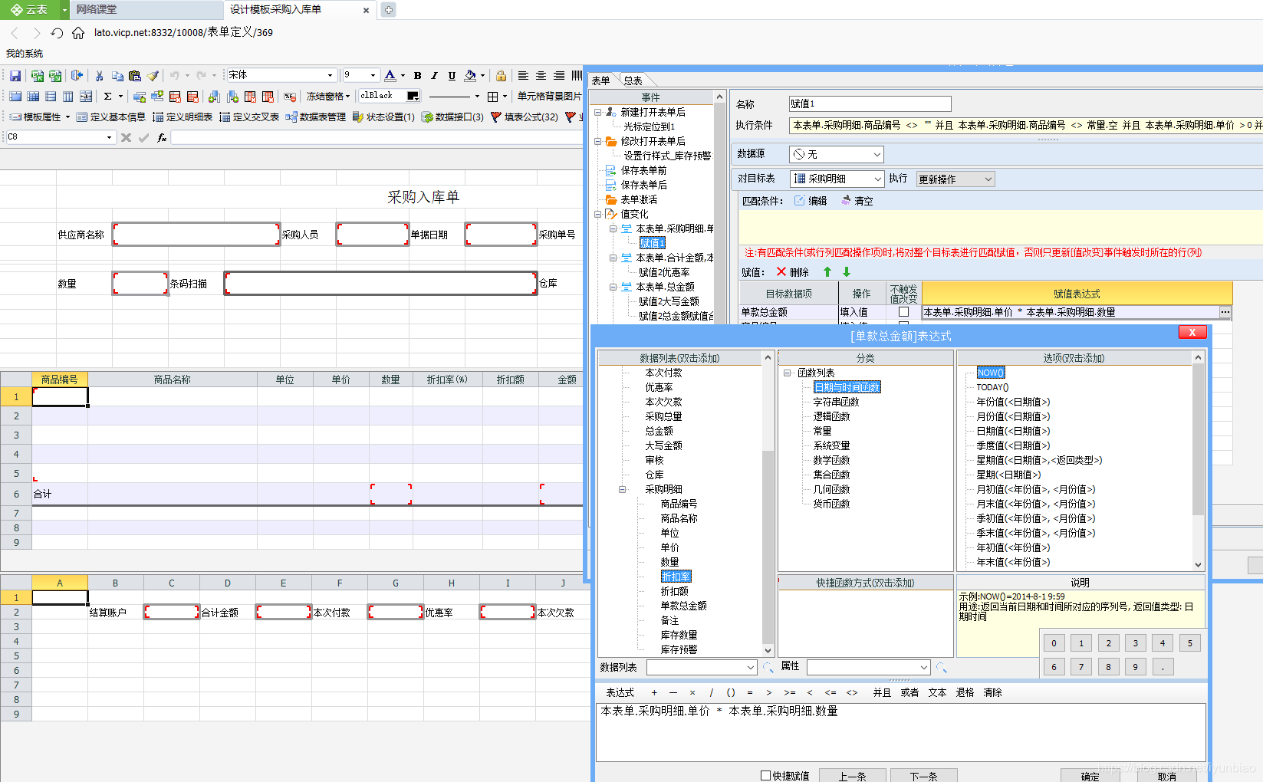Image resolution: width=1263 pixels, height=782 pixels.
Task: Select the Cut (scissors) icon
Action: (x=100, y=74)
